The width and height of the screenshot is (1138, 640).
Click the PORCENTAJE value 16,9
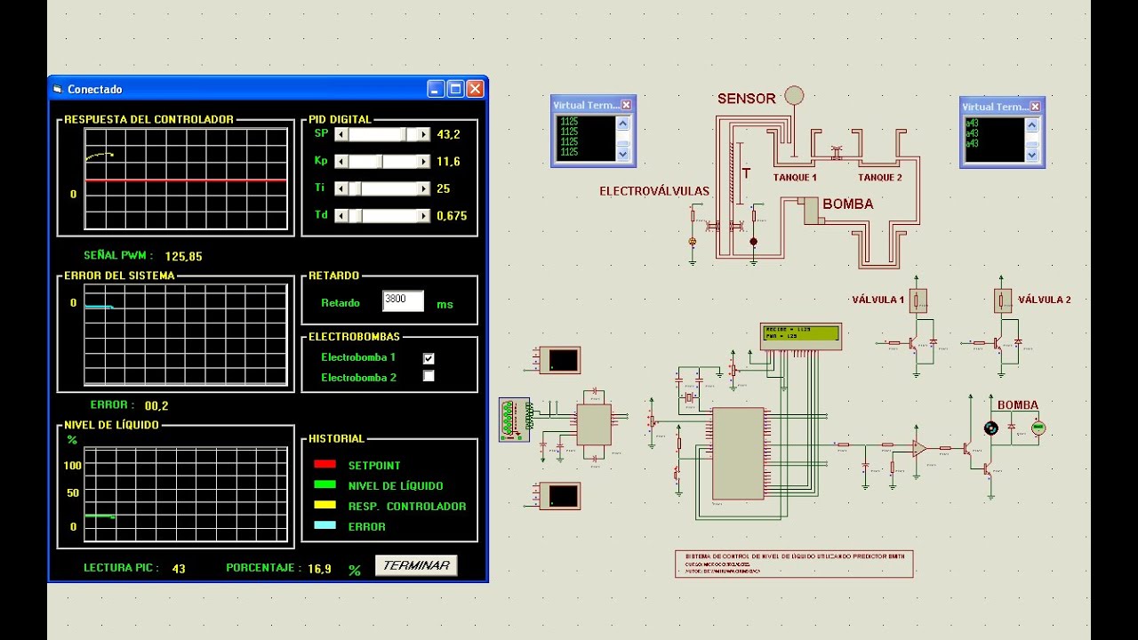(x=319, y=568)
